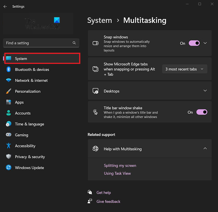Click the Get help chat icon
Screen dimensions: 218x212
point(90,192)
